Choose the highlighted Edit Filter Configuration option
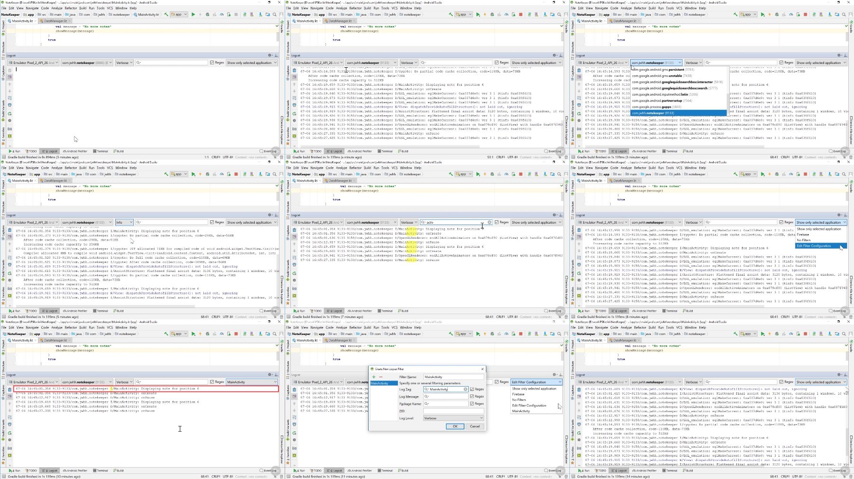Image resolution: width=854 pixels, height=479 pixels. [x=821, y=246]
